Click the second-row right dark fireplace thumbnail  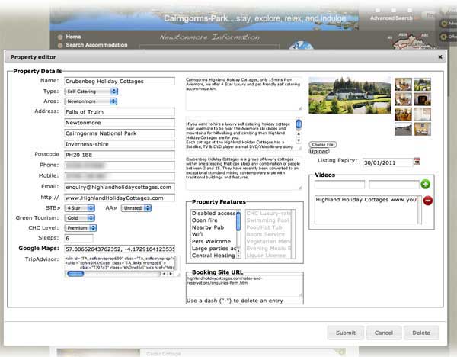[422, 99]
